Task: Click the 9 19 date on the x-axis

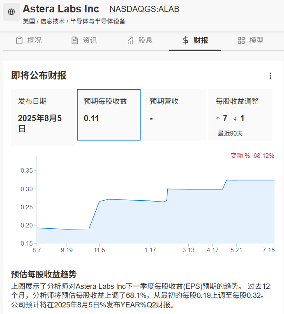Action: click(x=67, y=250)
